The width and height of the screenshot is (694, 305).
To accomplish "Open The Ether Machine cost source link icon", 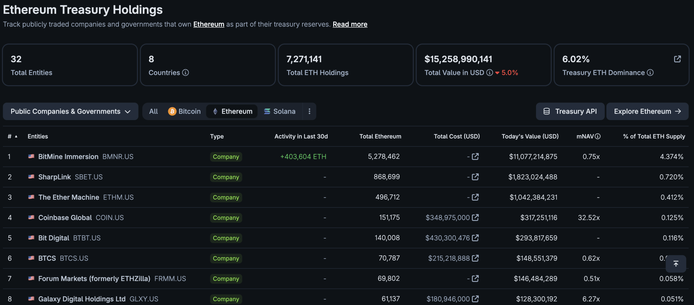I will tap(475, 197).
